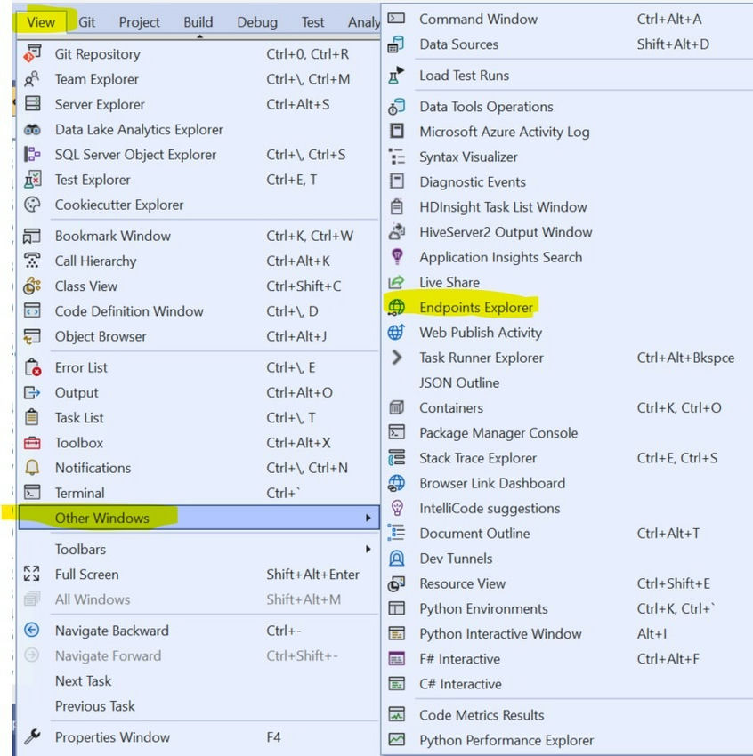Image resolution: width=753 pixels, height=756 pixels.
Task: Select the Cookiecutter Explorer icon
Action: click(34, 205)
